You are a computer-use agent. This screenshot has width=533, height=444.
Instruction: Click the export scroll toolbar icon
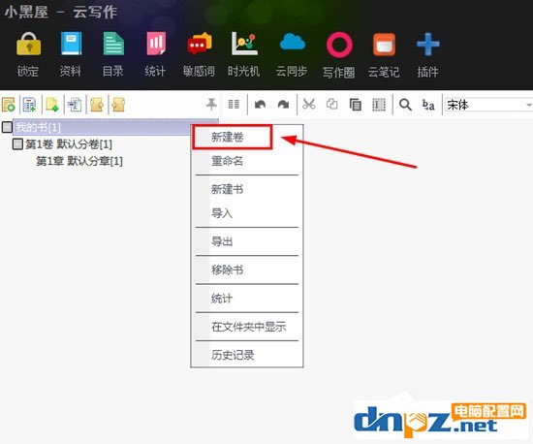point(97,105)
